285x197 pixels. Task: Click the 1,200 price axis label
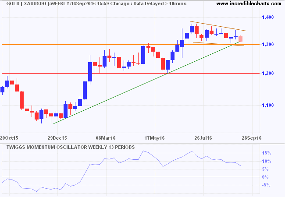pyautogui.click(x=268, y=73)
